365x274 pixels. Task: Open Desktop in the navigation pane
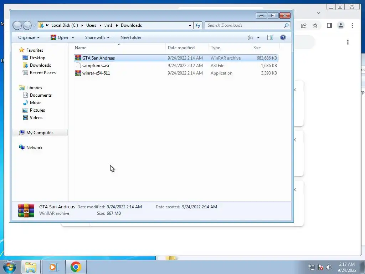[x=37, y=57]
